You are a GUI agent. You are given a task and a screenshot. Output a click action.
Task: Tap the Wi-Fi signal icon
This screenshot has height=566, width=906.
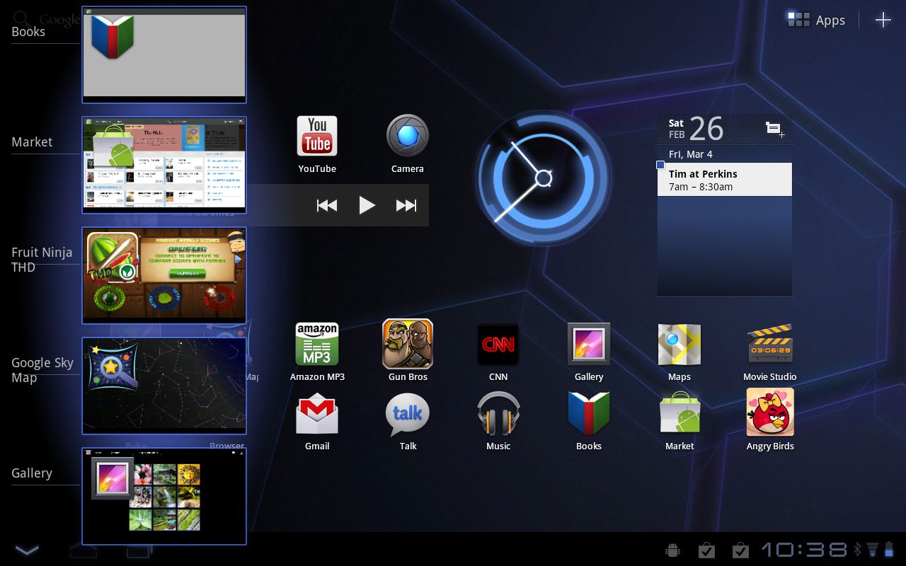[873, 550]
